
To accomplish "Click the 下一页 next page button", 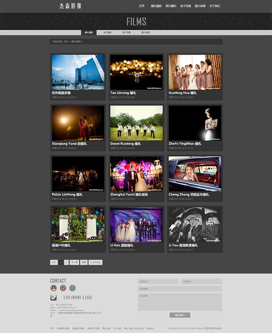I will [x=74, y=262].
